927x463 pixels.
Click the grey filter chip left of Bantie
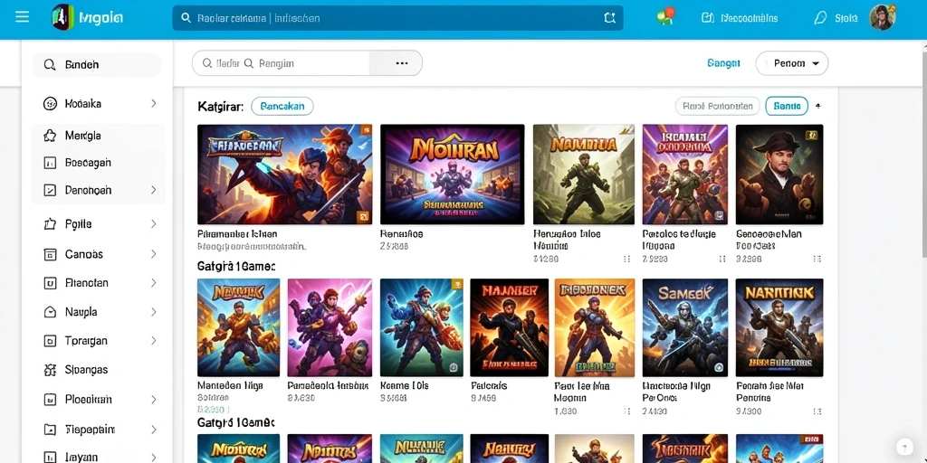tap(717, 107)
